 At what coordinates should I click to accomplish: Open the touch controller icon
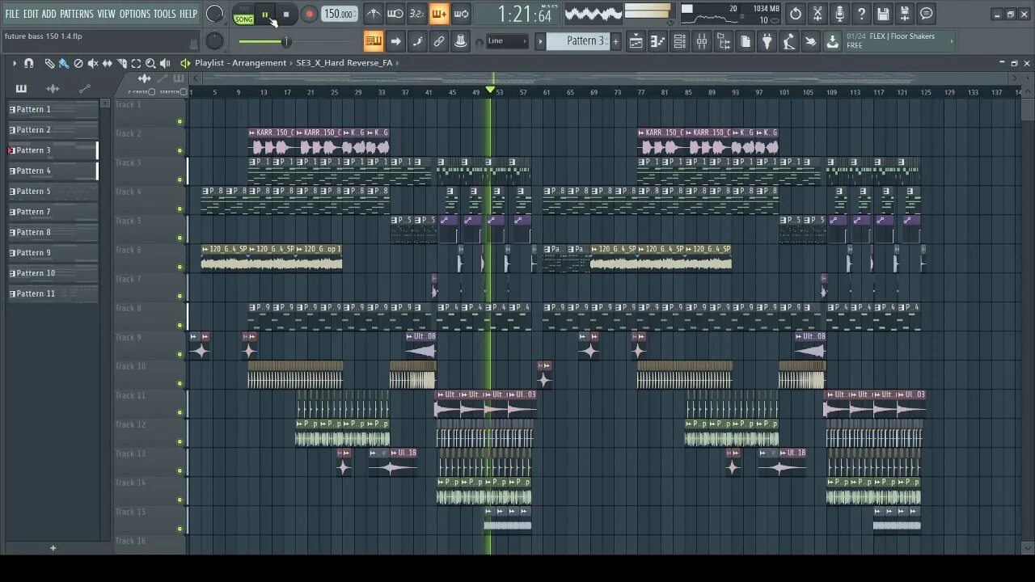pos(811,41)
